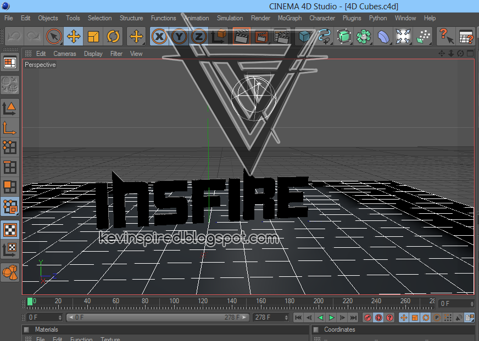Image resolution: width=479 pixels, height=341 pixels.
Task: Open the scene and environment objects icon
Action: coord(403,37)
